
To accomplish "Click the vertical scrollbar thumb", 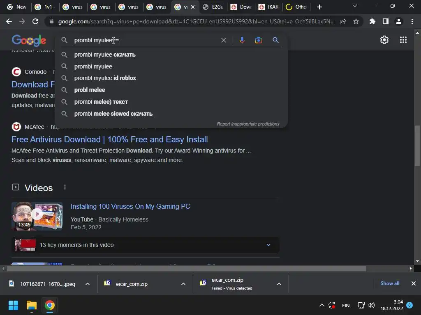I will 417,146.
